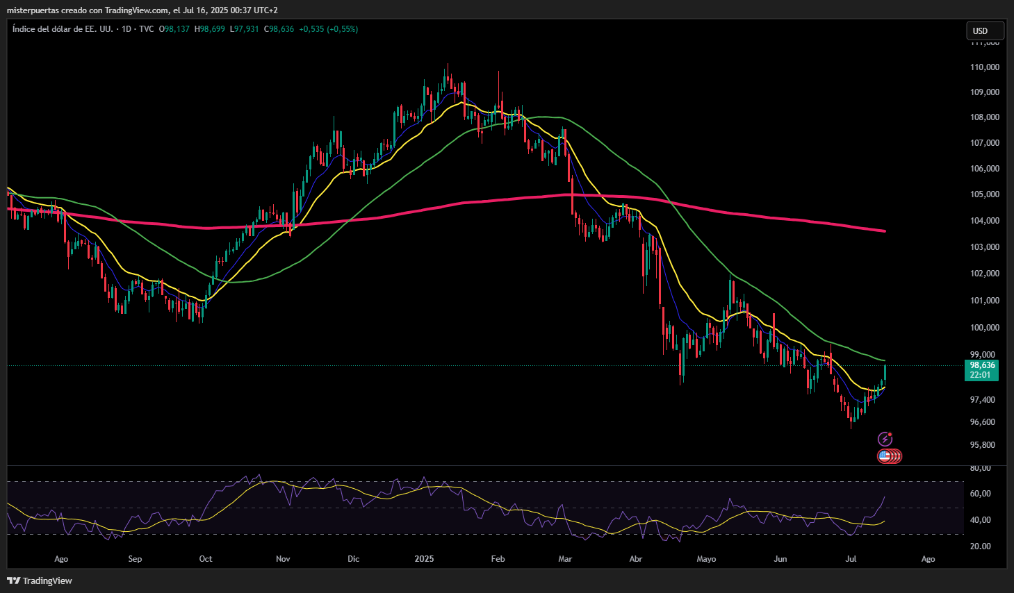Viewport: 1014px width, 593px height.
Task: Click the close value C98,636
Action: (x=279, y=29)
